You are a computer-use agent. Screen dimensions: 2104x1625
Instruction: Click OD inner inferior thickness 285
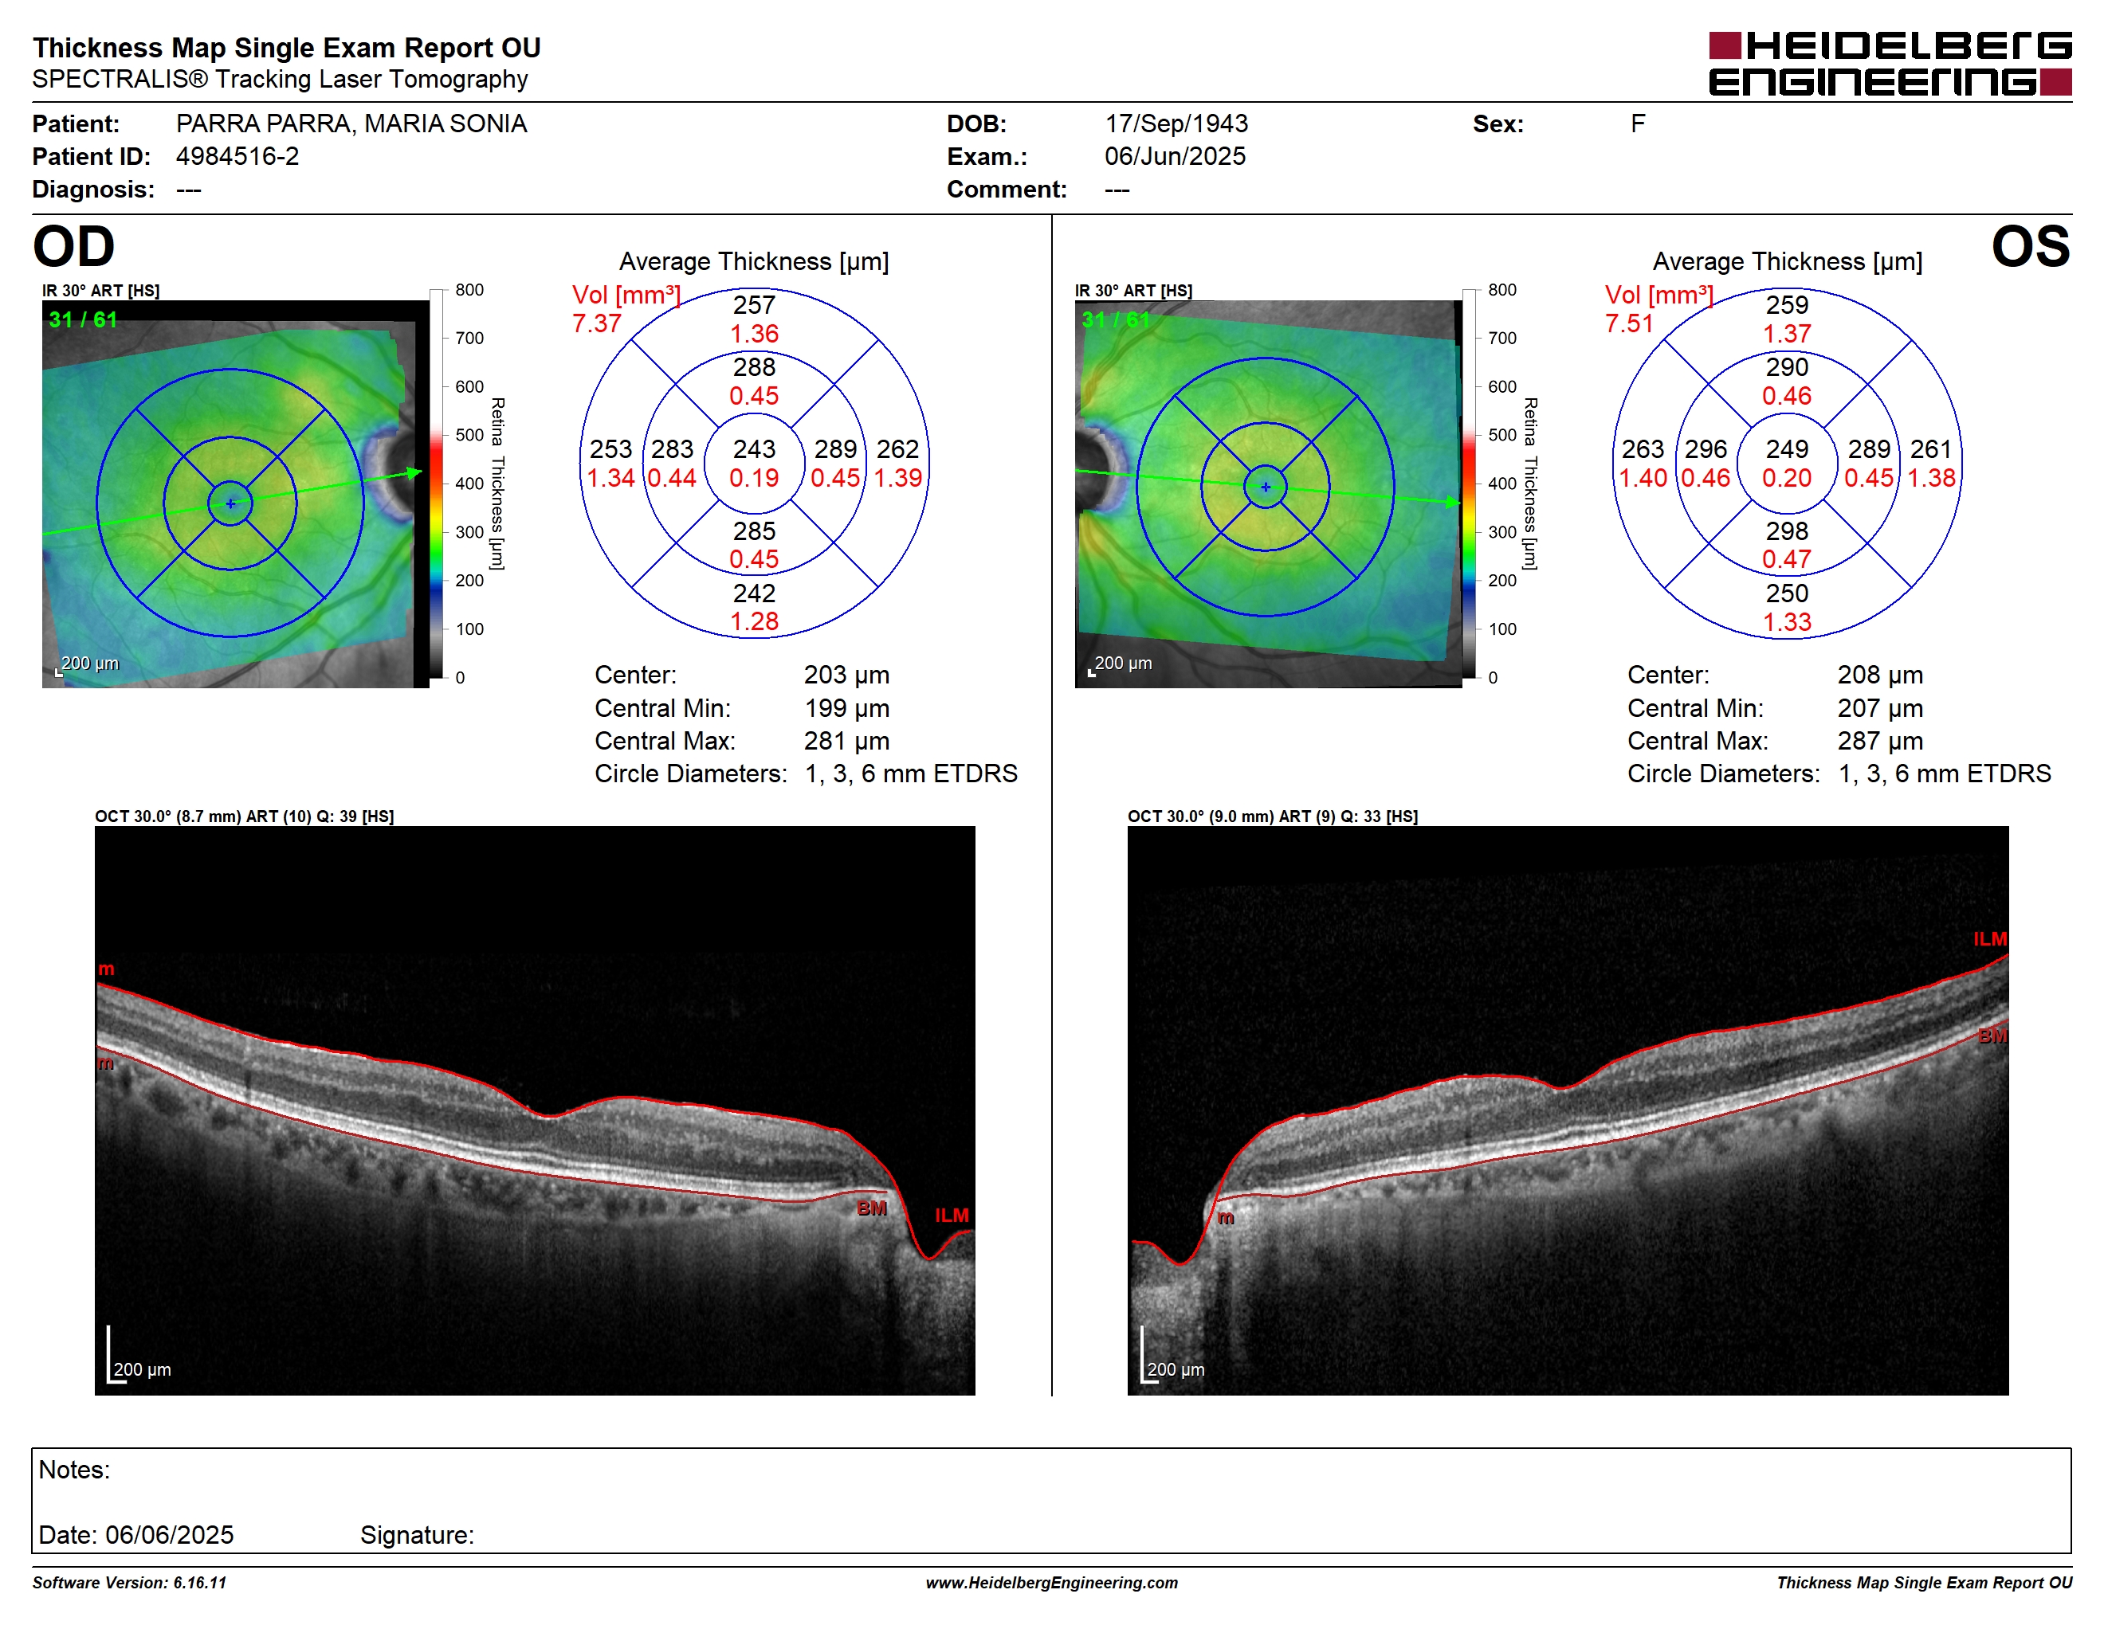pyautogui.click(x=754, y=531)
